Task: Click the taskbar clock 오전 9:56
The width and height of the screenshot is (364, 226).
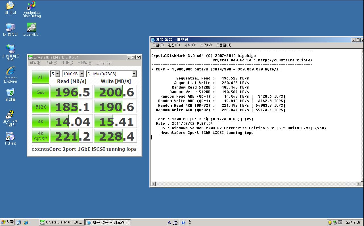Action: pyautogui.click(x=353, y=223)
